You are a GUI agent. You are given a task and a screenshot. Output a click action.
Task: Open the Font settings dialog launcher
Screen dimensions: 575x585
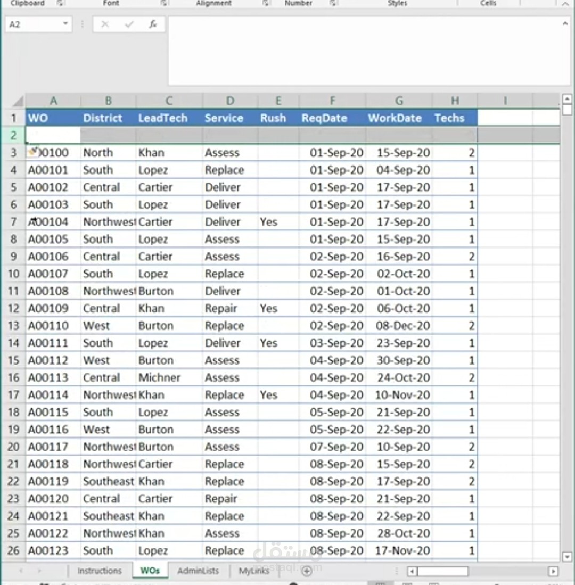pyautogui.click(x=164, y=3)
